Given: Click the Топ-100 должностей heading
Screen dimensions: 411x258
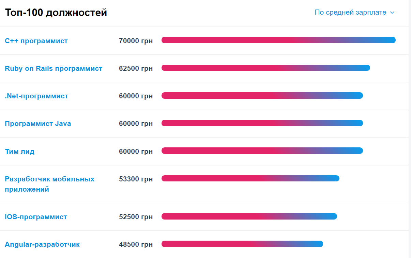Looking at the screenshot, I should 56,13.
